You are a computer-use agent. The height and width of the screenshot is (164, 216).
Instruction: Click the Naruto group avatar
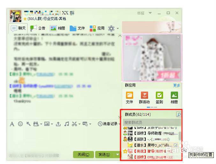pyautogui.click(x=16, y=16)
